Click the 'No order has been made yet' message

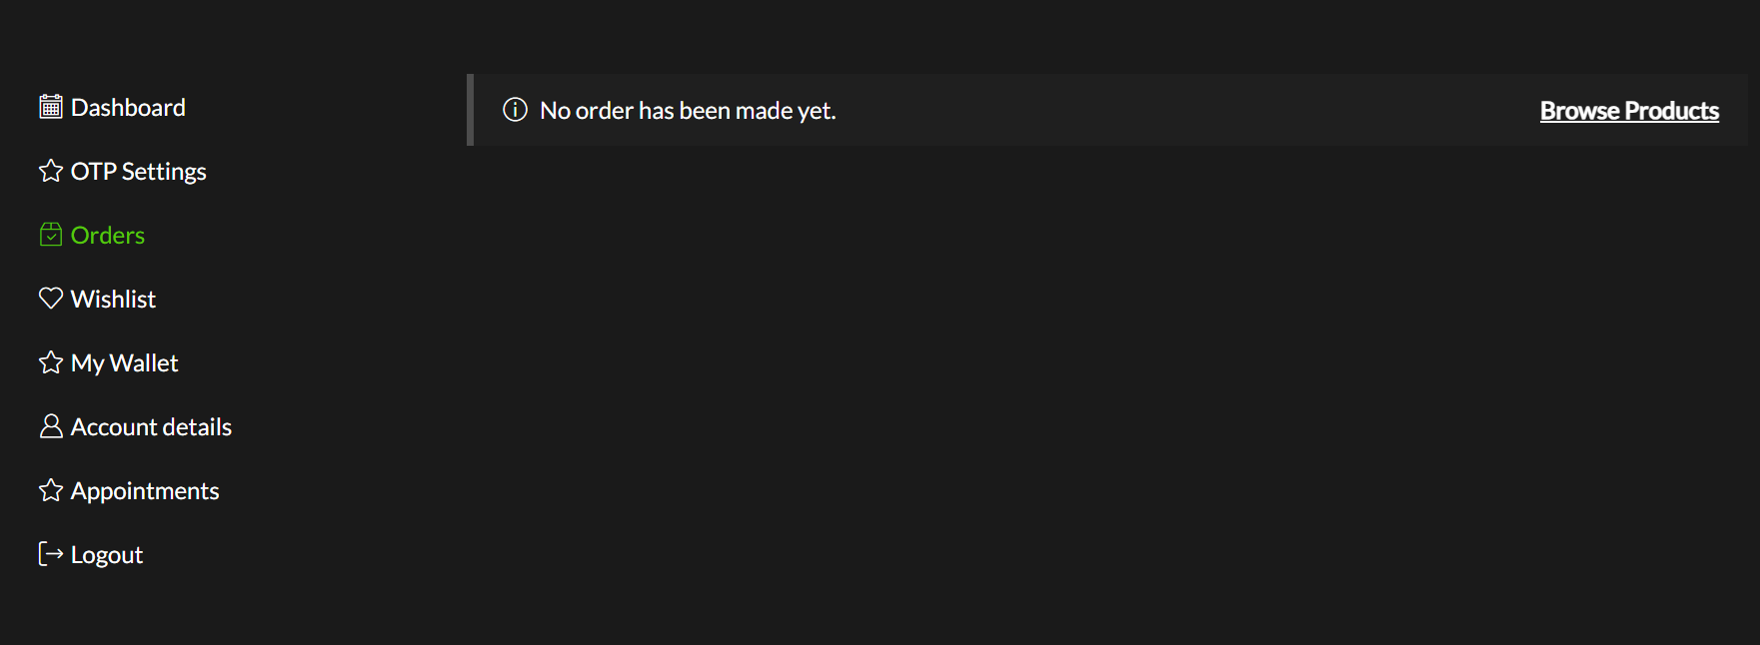point(687,110)
